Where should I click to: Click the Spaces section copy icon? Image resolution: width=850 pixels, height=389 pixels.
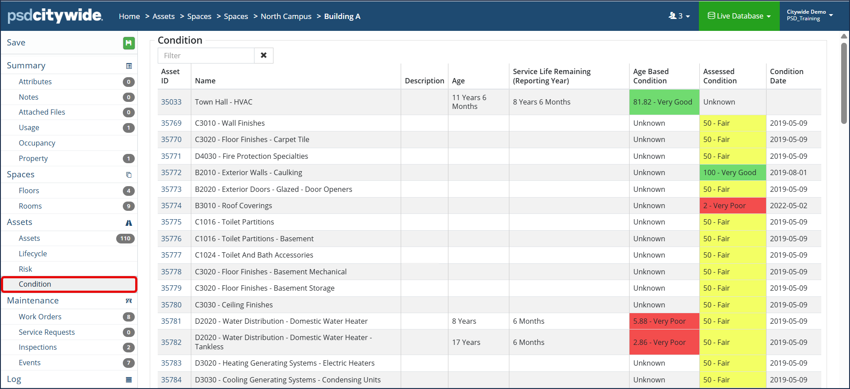click(129, 175)
